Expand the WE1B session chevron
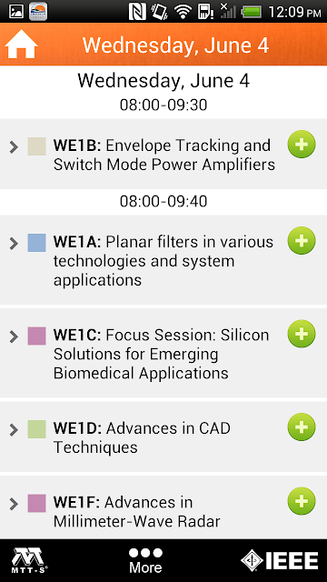The image size is (327, 582). pyautogui.click(x=14, y=147)
